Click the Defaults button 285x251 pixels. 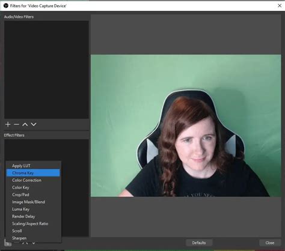click(x=199, y=243)
